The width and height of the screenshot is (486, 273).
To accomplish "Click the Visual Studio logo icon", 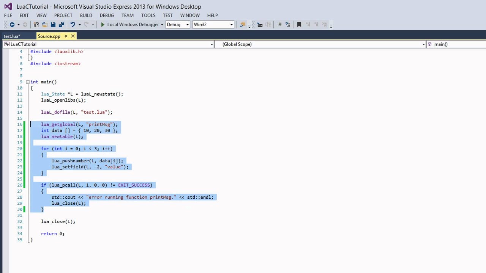I will coord(8,6).
